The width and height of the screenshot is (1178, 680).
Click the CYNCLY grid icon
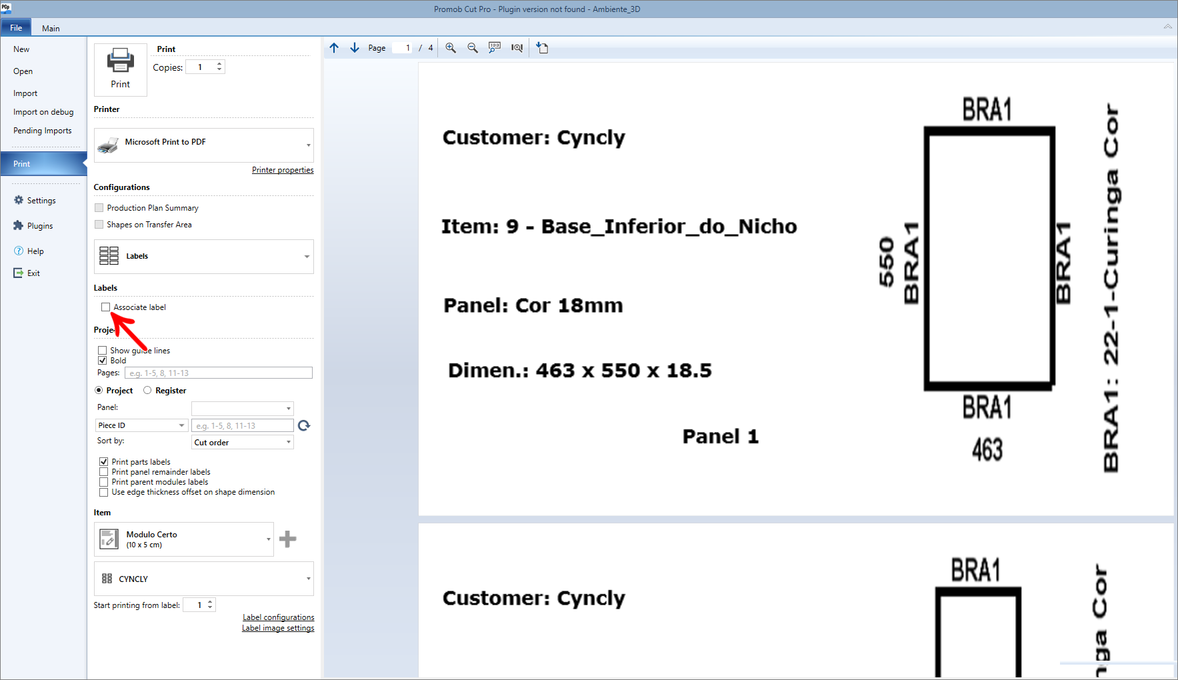[x=107, y=579]
